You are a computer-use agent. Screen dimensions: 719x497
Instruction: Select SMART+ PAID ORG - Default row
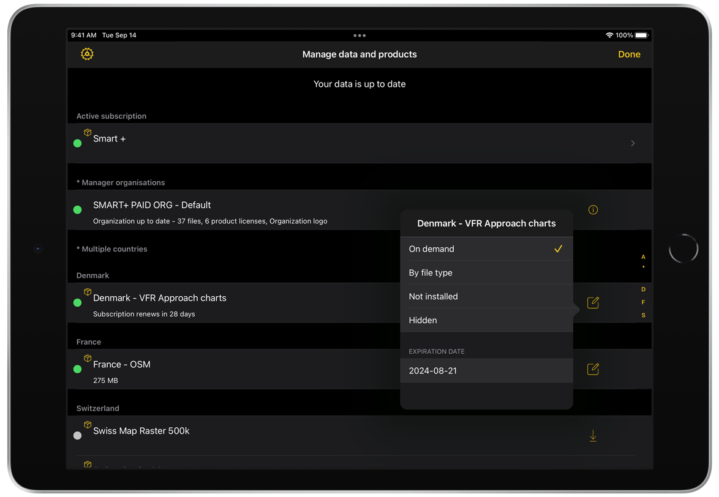click(x=359, y=210)
